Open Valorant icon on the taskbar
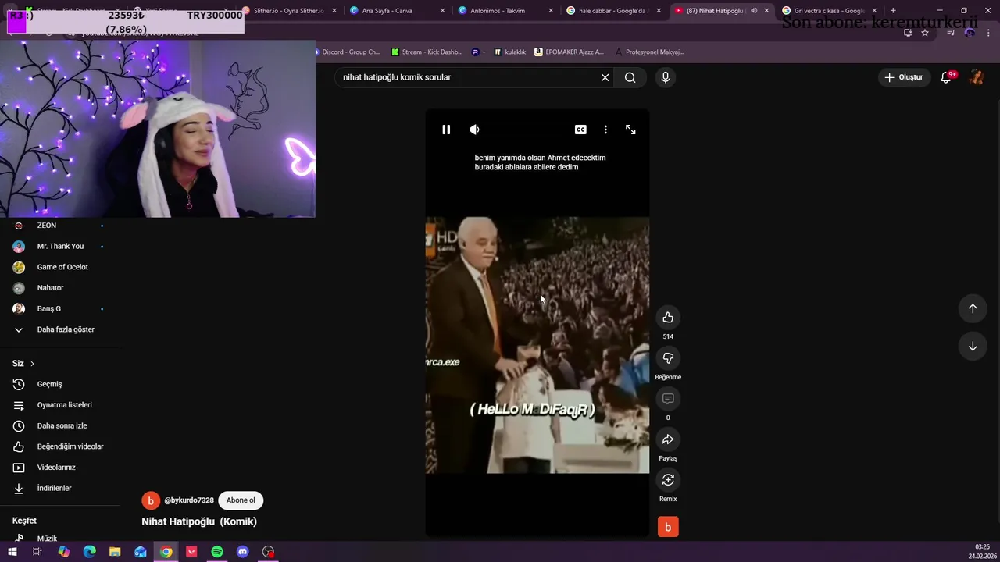 coord(191,552)
